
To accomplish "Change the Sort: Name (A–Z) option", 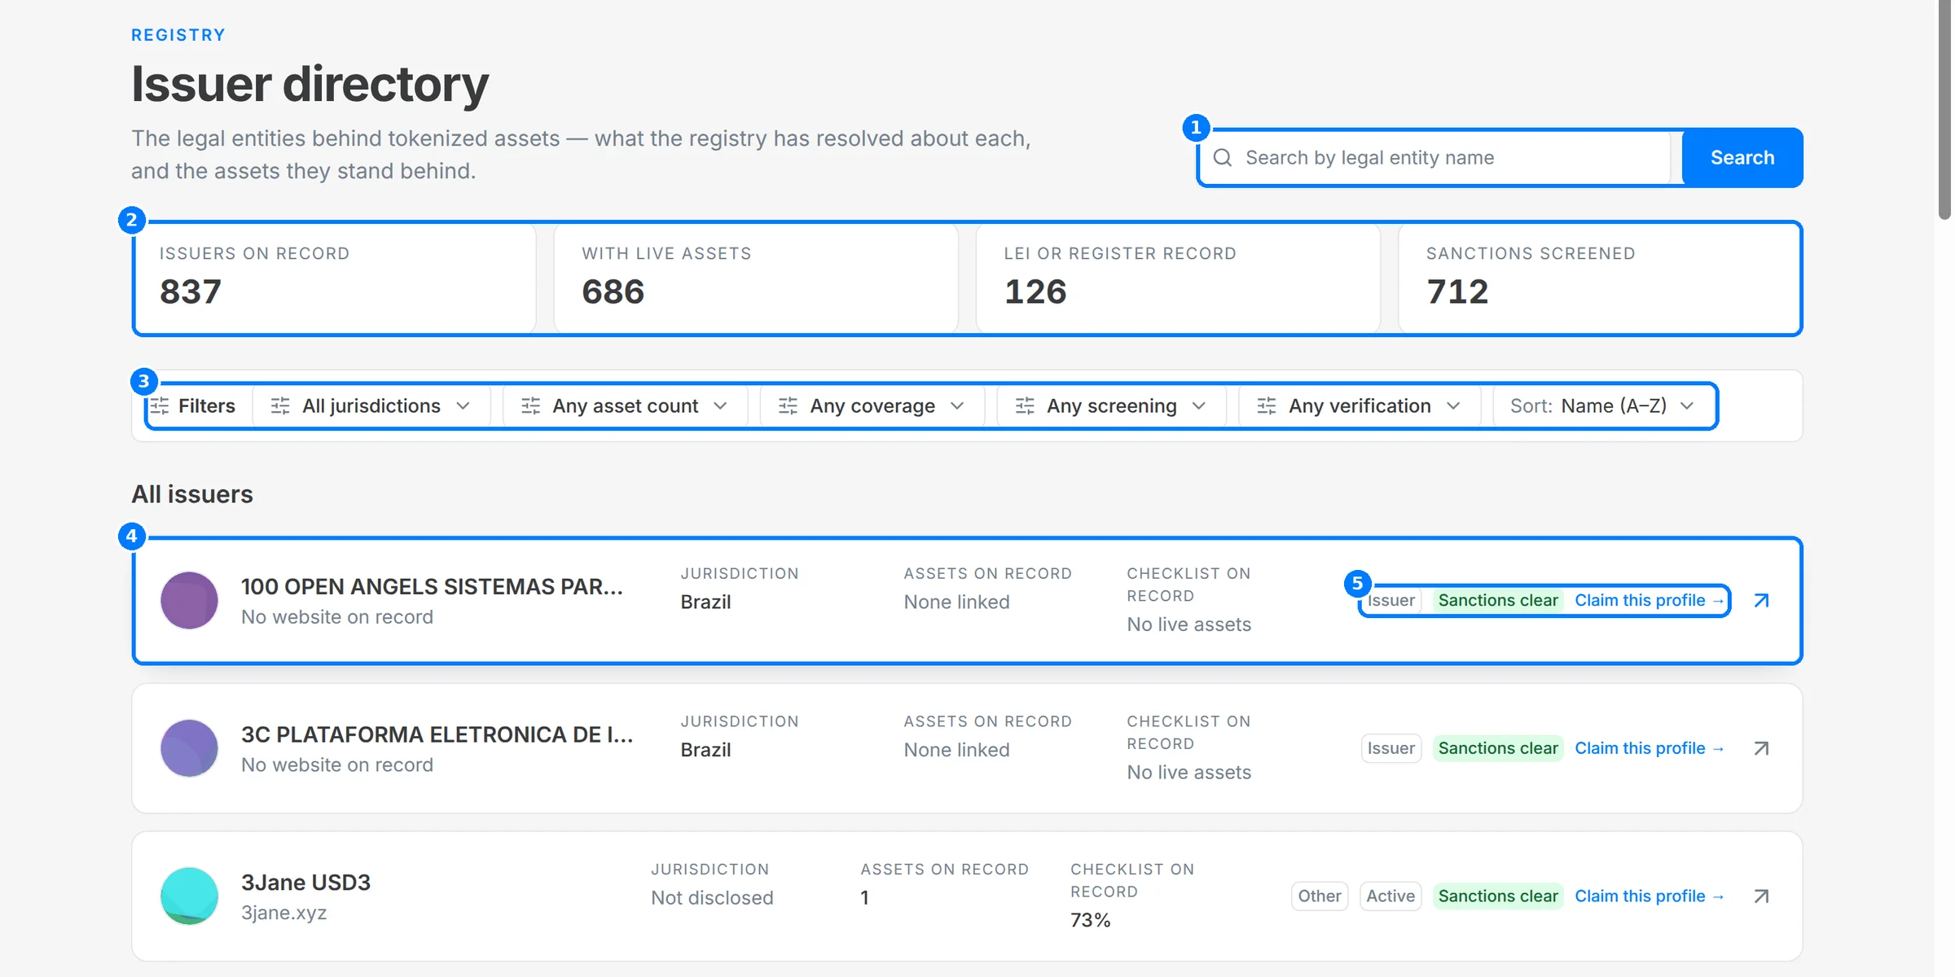I will (x=1603, y=405).
